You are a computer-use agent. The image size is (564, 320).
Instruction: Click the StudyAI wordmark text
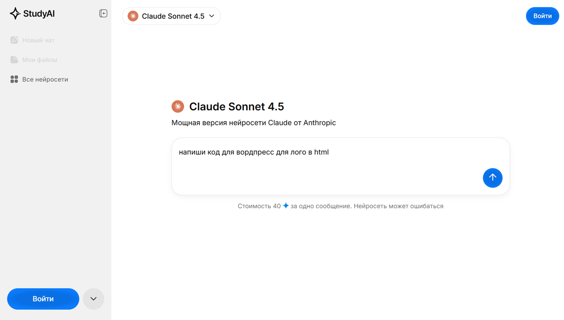coord(39,14)
